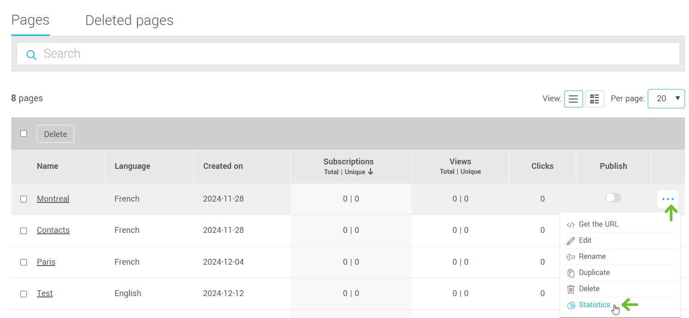Click the Delete trash can icon

tap(570, 289)
